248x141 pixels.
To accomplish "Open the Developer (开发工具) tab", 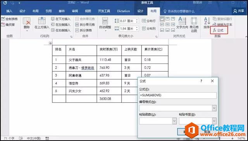I will [x=104, y=11].
